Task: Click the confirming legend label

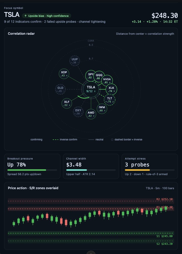Action: pyautogui.click(x=36, y=139)
